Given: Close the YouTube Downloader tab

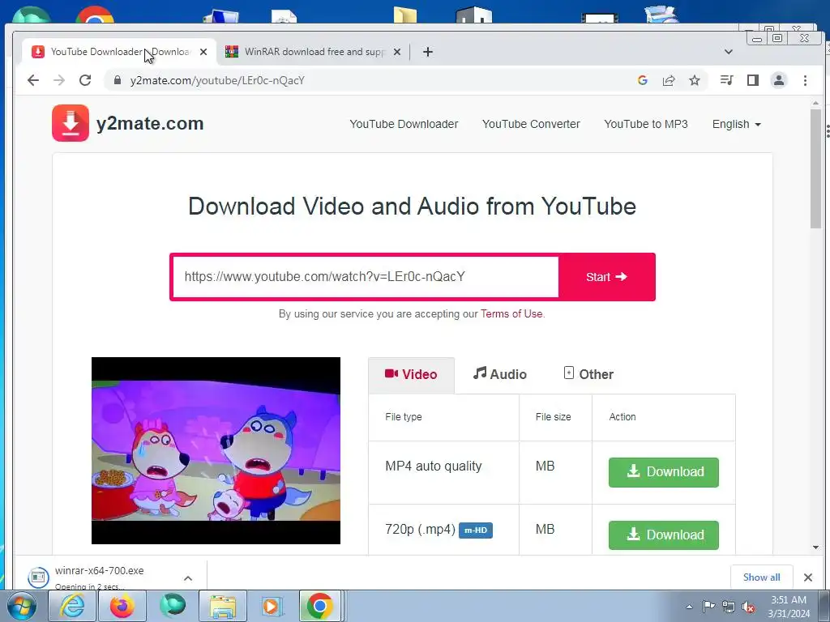Looking at the screenshot, I should (x=203, y=52).
